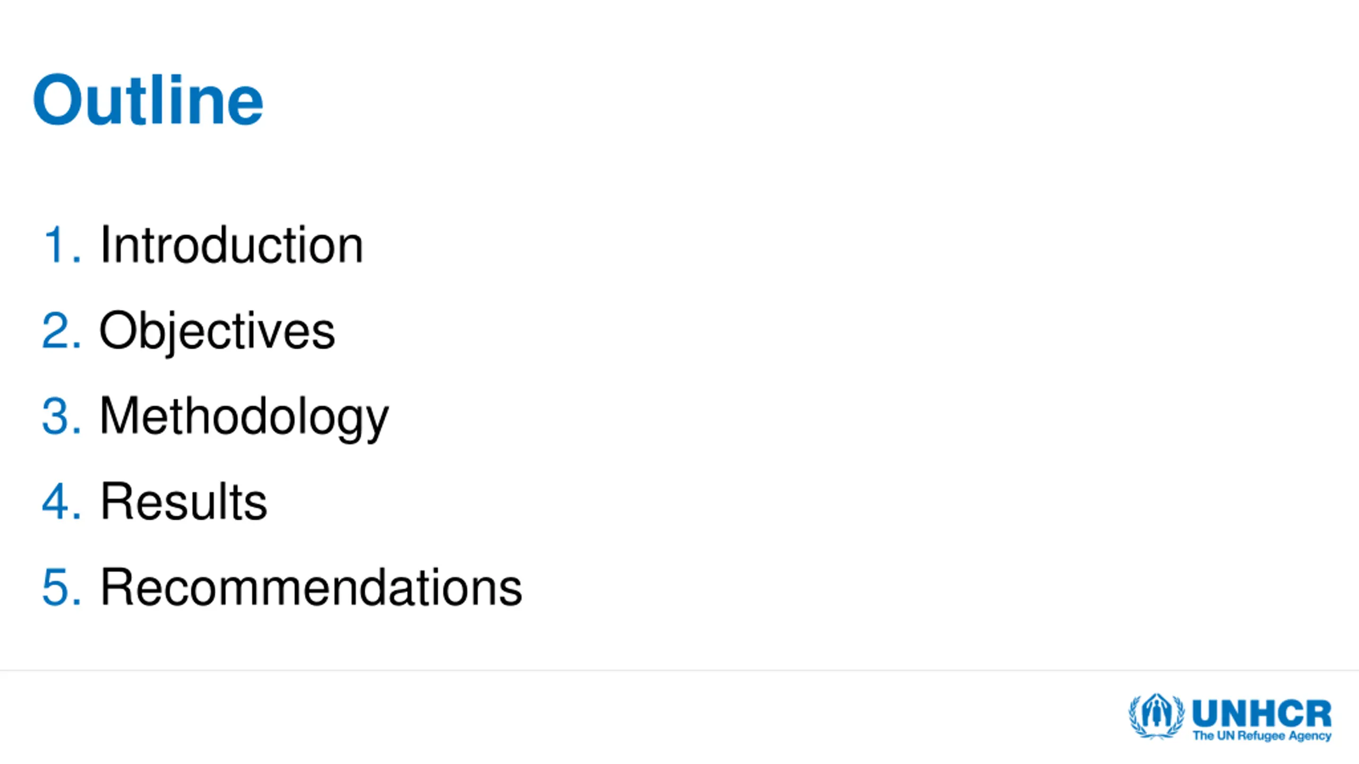Click the blue numeral 2 list marker
The image size is (1359, 764).
[x=62, y=331]
